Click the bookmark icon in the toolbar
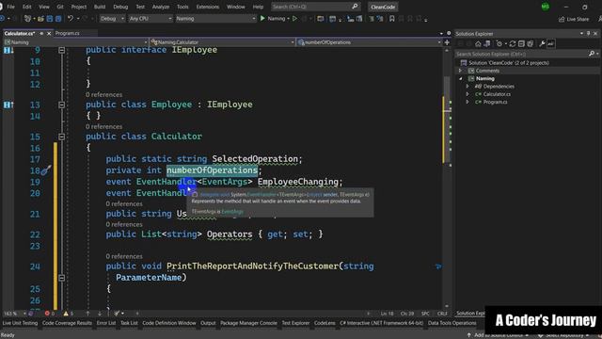Image resolution: width=602 pixels, height=339 pixels. coord(391,18)
